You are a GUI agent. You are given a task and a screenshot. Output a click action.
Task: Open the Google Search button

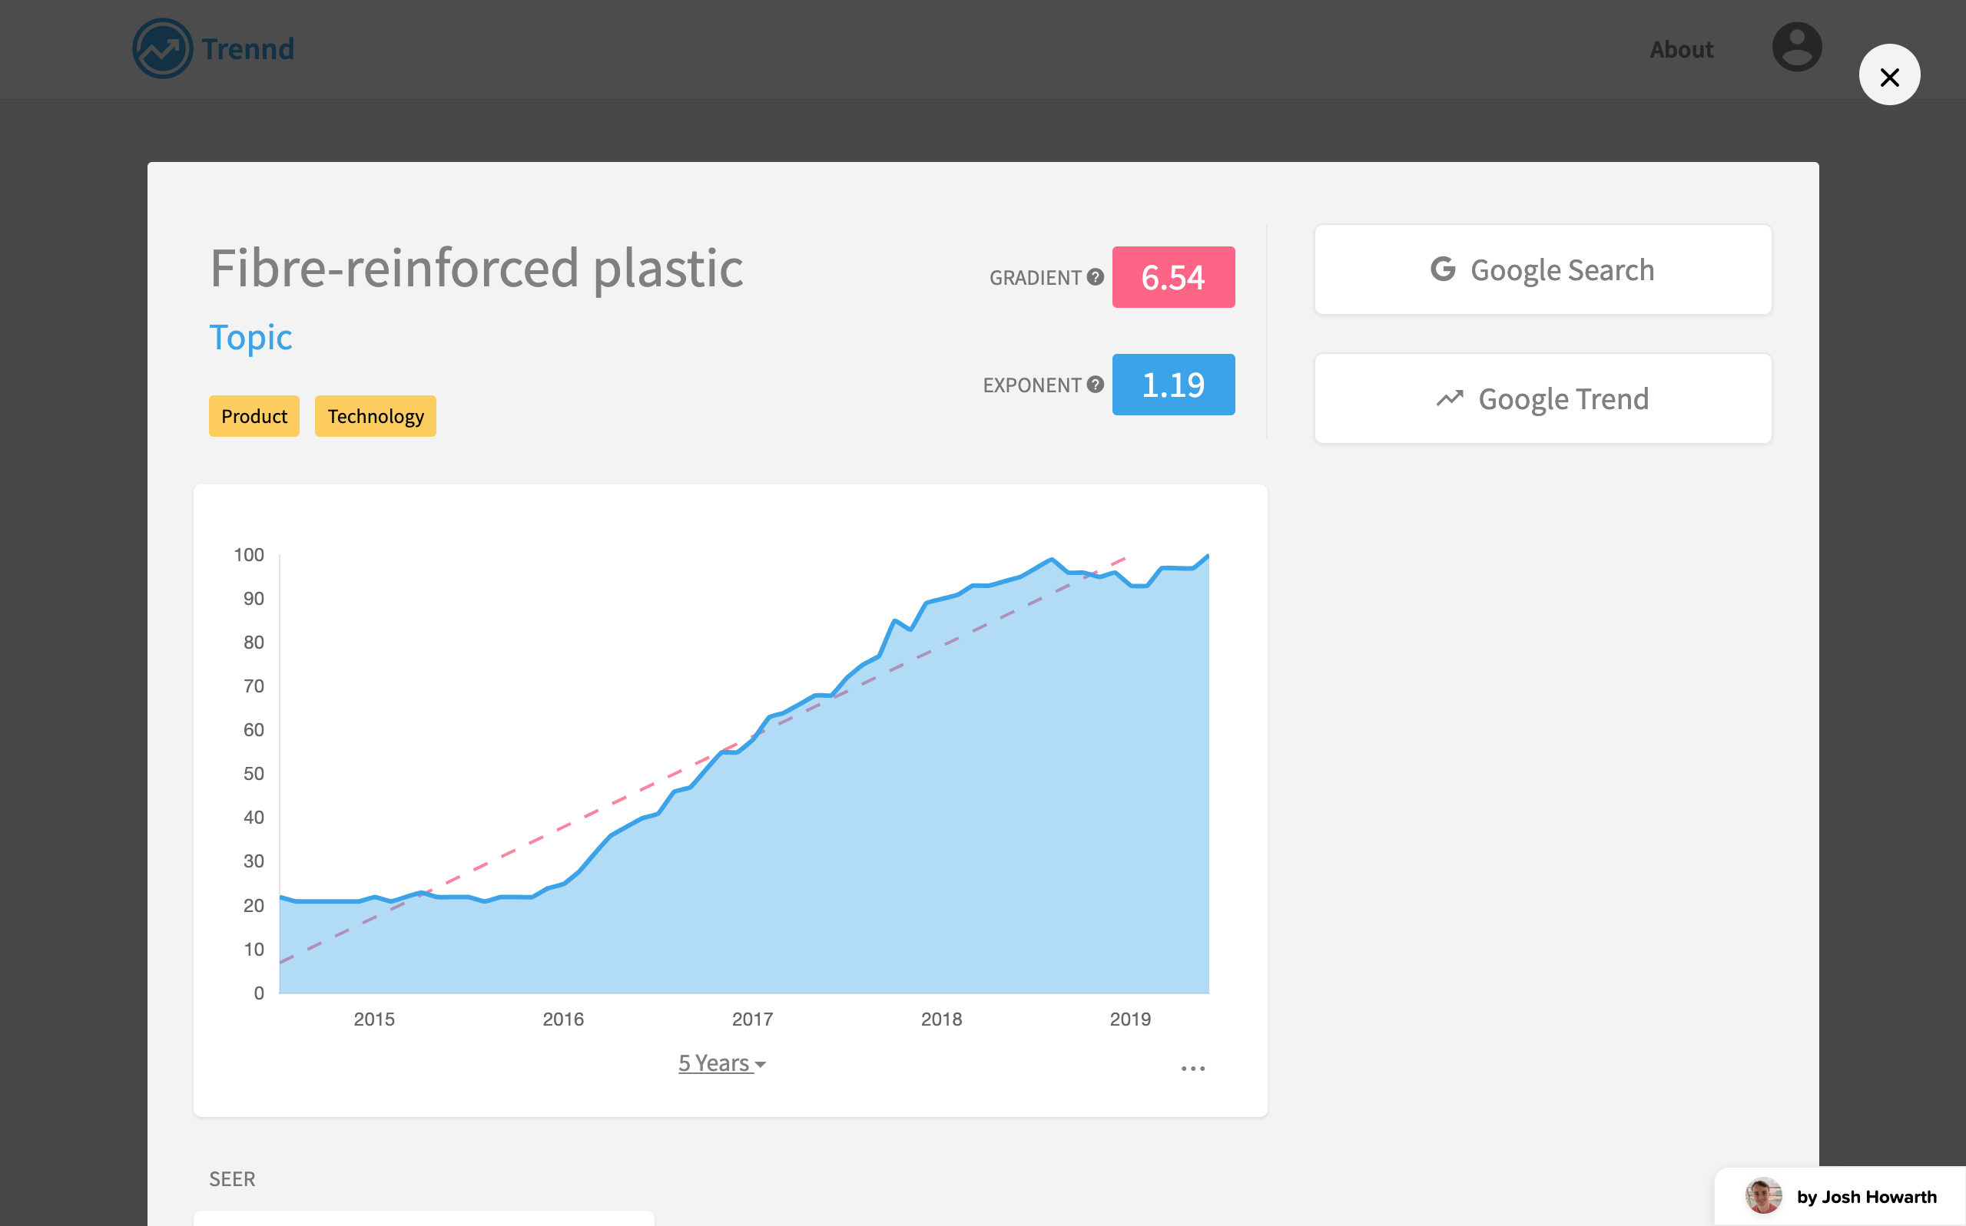point(1543,270)
